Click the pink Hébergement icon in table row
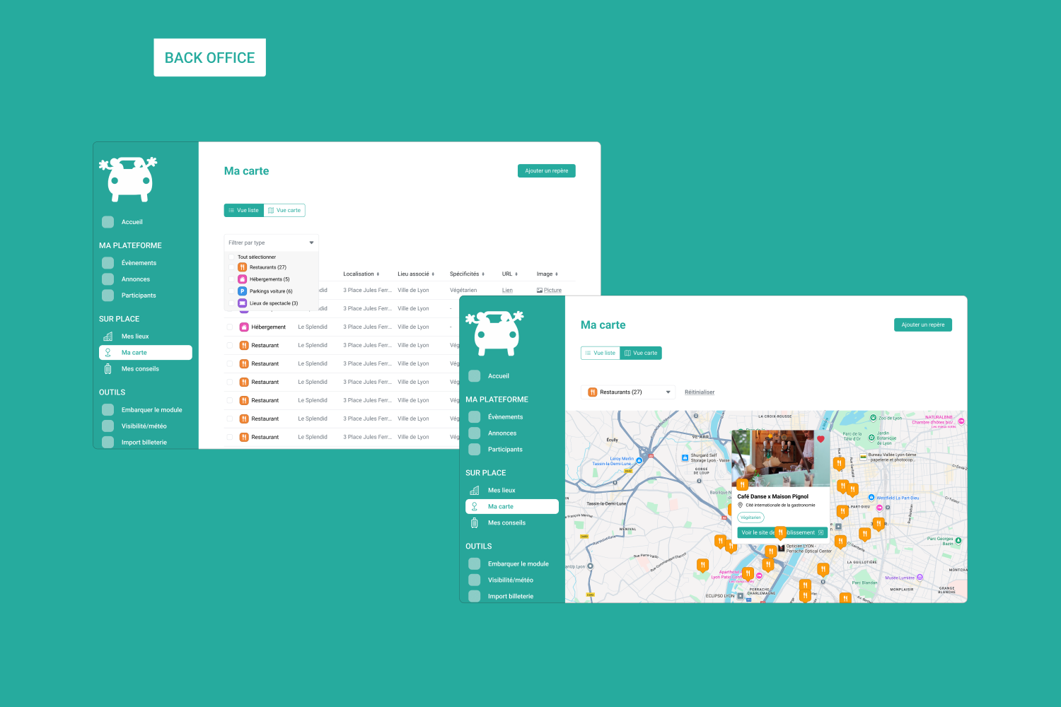This screenshot has width=1061, height=707. click(x=244, y=327)
